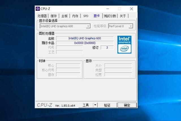Expand the Intel(R) UHD Graphics 600 device dropdown
The height and width of the screenshot is (121, 181).
pos(88,26)
